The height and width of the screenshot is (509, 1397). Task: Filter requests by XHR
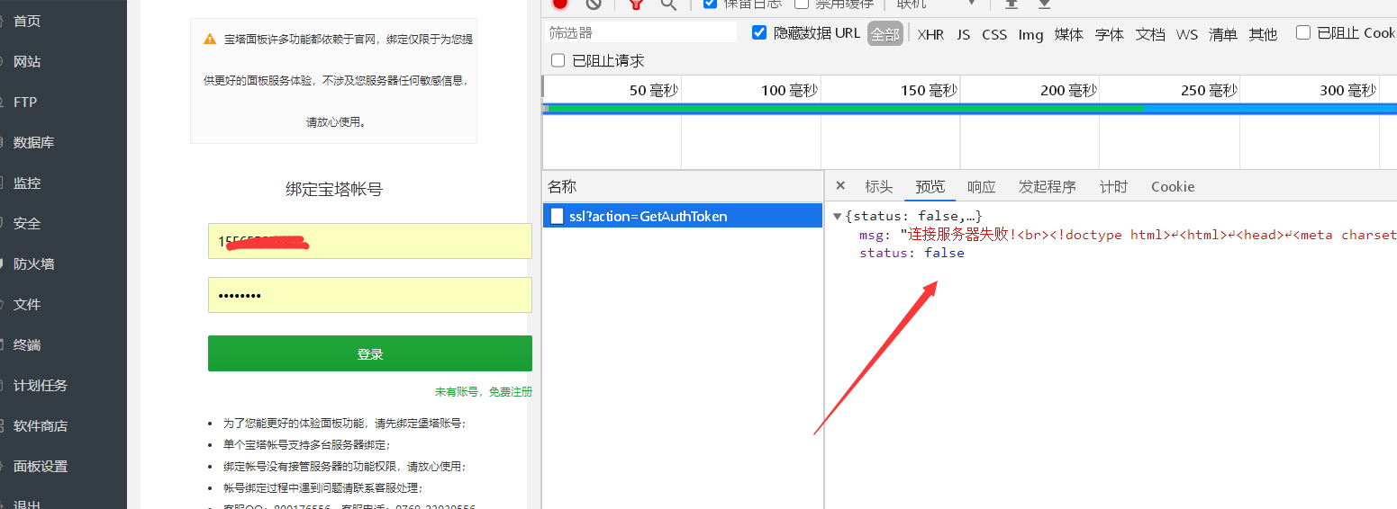point(930,34)
